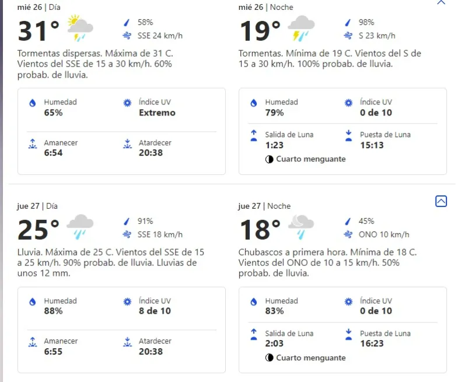
Task: Click the sunset icon beside Atardecer 20:38
Action: tap(127, 144)
